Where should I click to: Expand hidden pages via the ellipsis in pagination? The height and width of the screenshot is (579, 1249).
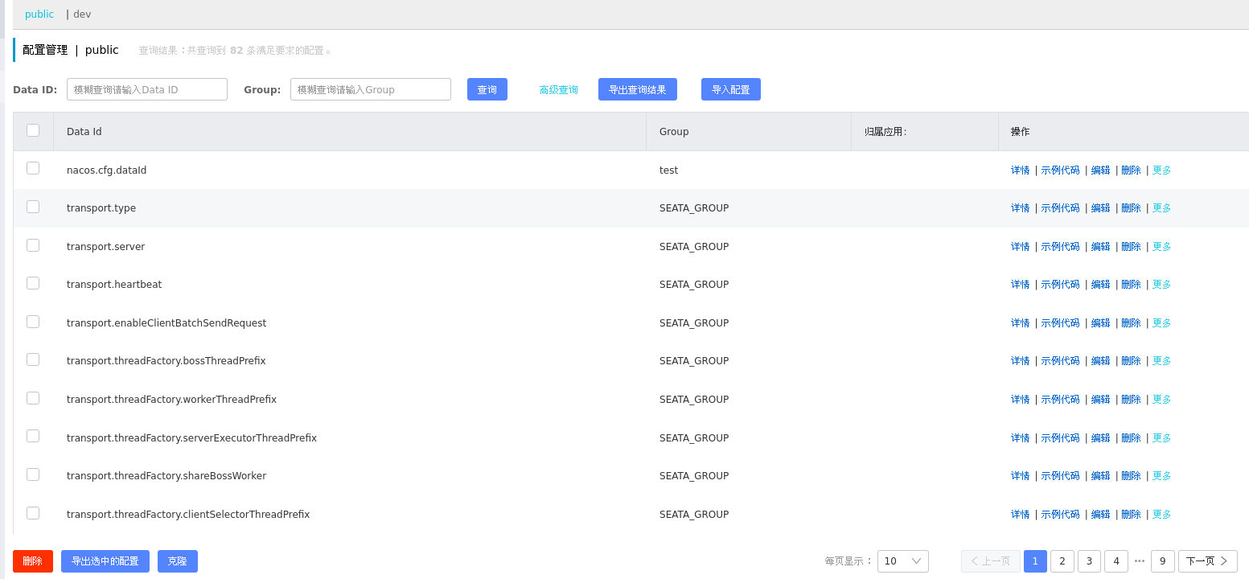click(1139, 561)
